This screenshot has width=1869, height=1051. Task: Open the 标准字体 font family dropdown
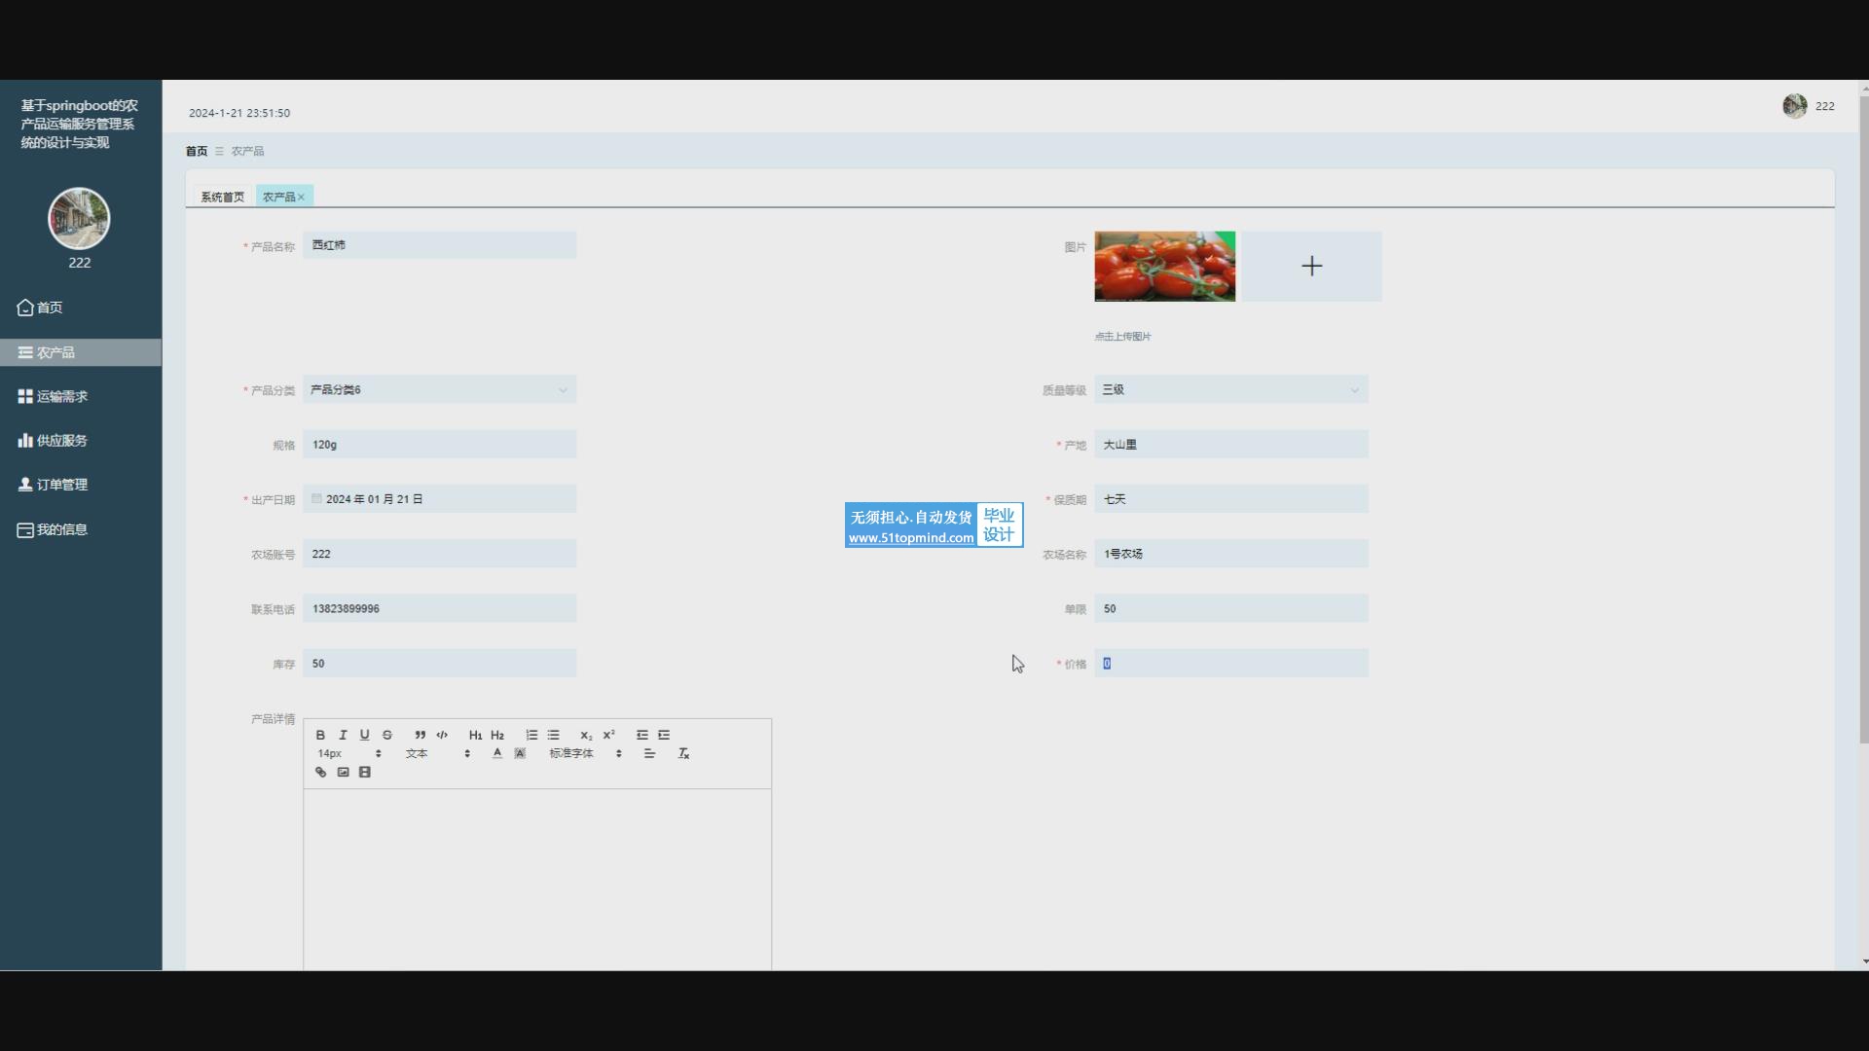coord(585,753)
